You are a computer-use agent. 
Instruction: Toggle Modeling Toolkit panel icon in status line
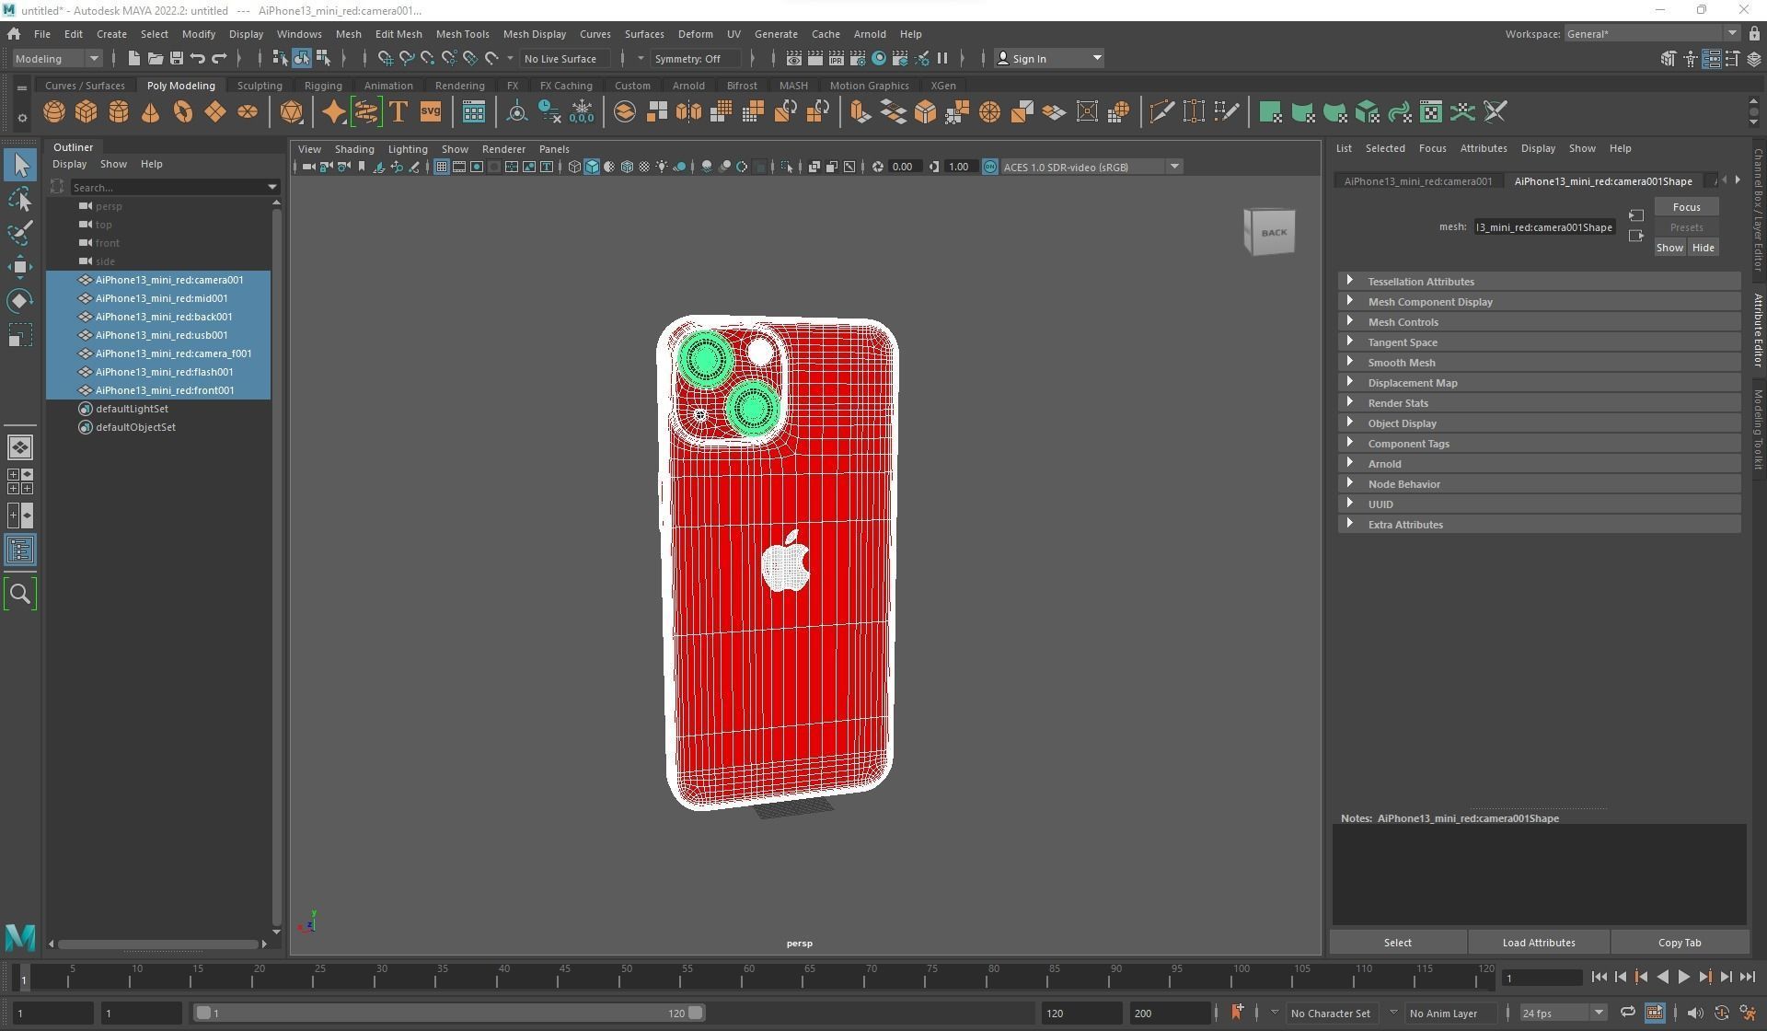pos(1668,58)
